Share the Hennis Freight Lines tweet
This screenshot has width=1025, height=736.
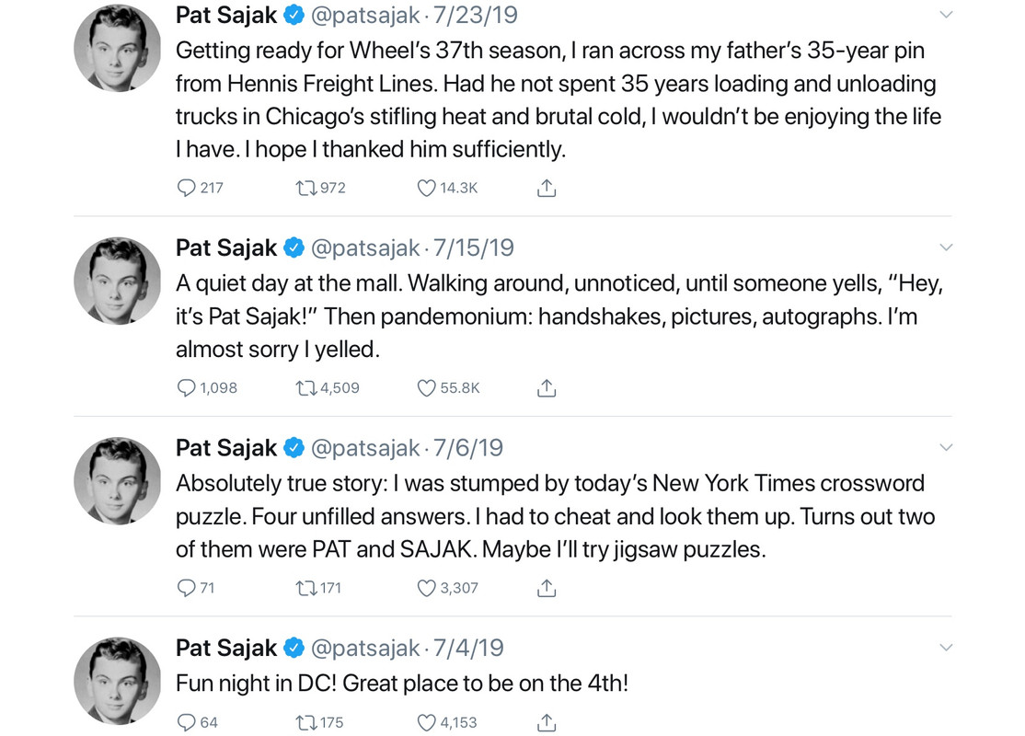tap(546, 188)
